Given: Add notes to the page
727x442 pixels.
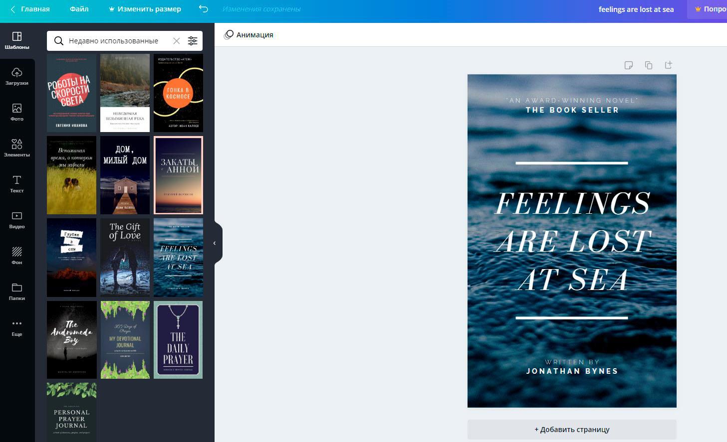Looking at the screenshot, I should click(629, 65).
